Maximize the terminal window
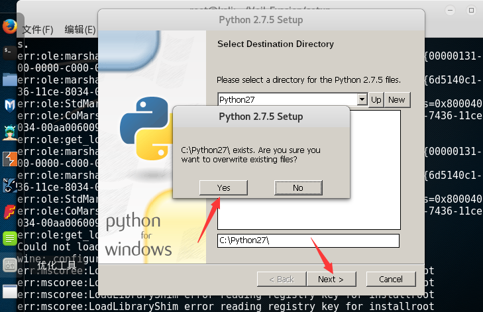Image resolution: width=483 pixels, height=312 pixels. 471,10
